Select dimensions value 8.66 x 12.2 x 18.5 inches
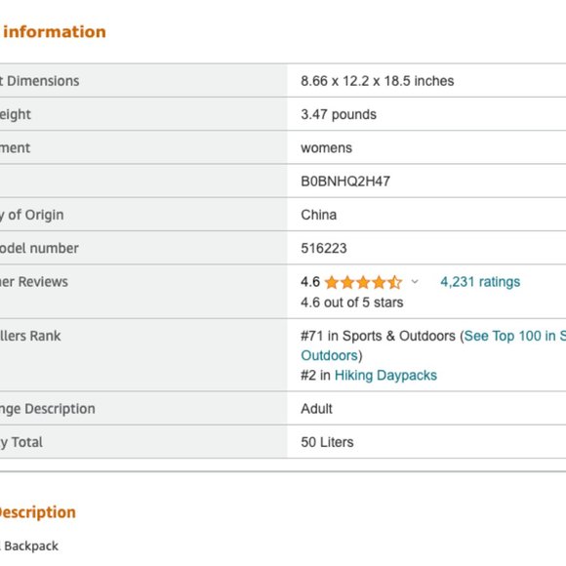This screenshot has height=566, width=566. pyautogui.click(x=378, y=81)
